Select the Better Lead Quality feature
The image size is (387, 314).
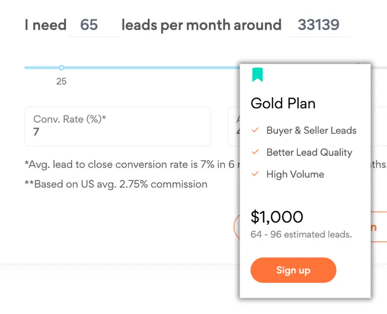(309, 152)
